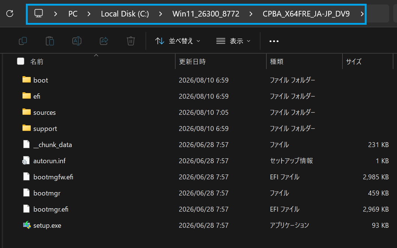The width and height of the screenshot is (397, 248).
Task: Click the 93 KB size value
Action: (x=380, y=225)
